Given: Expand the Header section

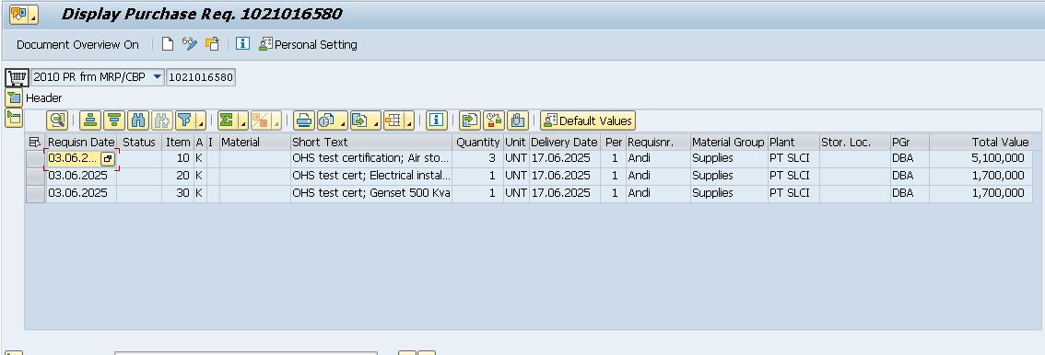Looking at the screenshot, I should pyautogui.click(x=13, y=97).
